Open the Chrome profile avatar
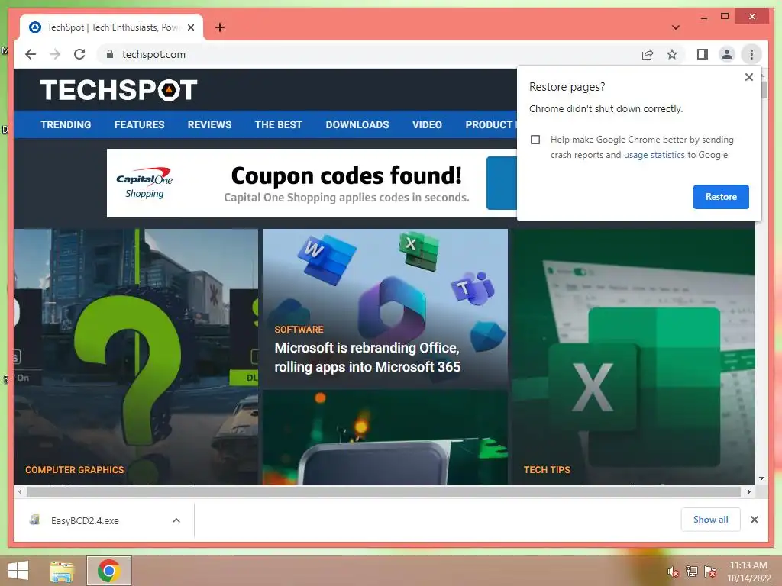 click(727, 54)
